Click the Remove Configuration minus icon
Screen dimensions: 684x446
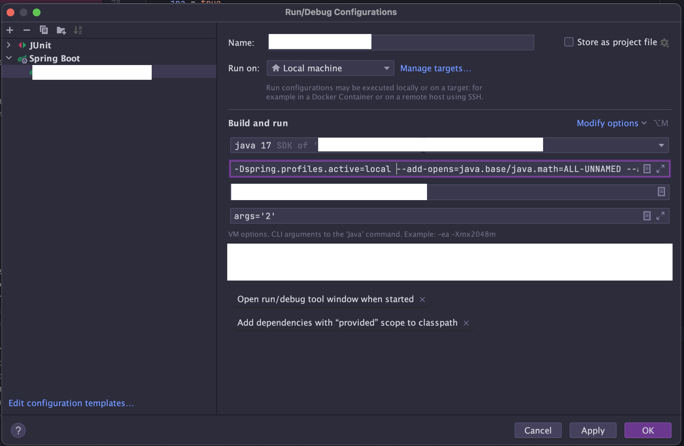coord(27,30)
